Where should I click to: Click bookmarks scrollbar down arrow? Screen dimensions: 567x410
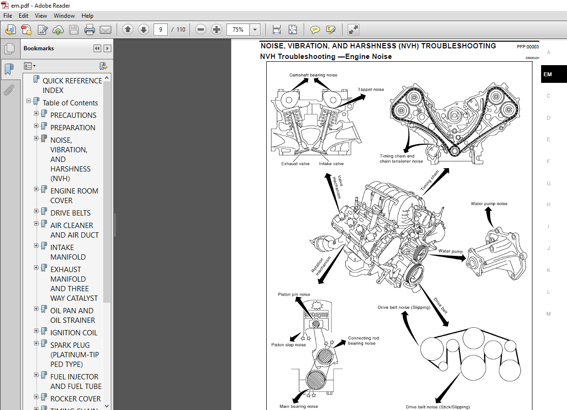(x=106, y=406)
